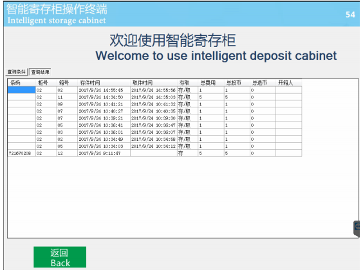
Task: Select the row deposited at 14:34:50
Action: point(154,97)
